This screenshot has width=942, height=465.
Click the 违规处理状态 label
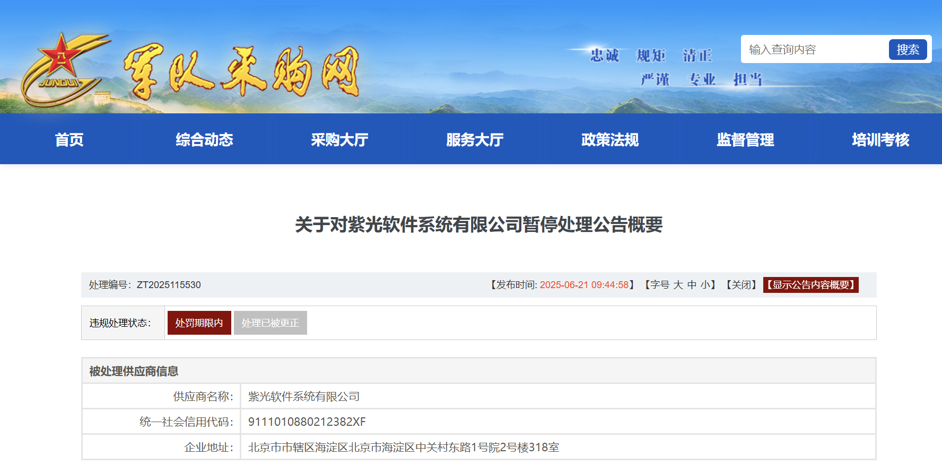[120, 323]
